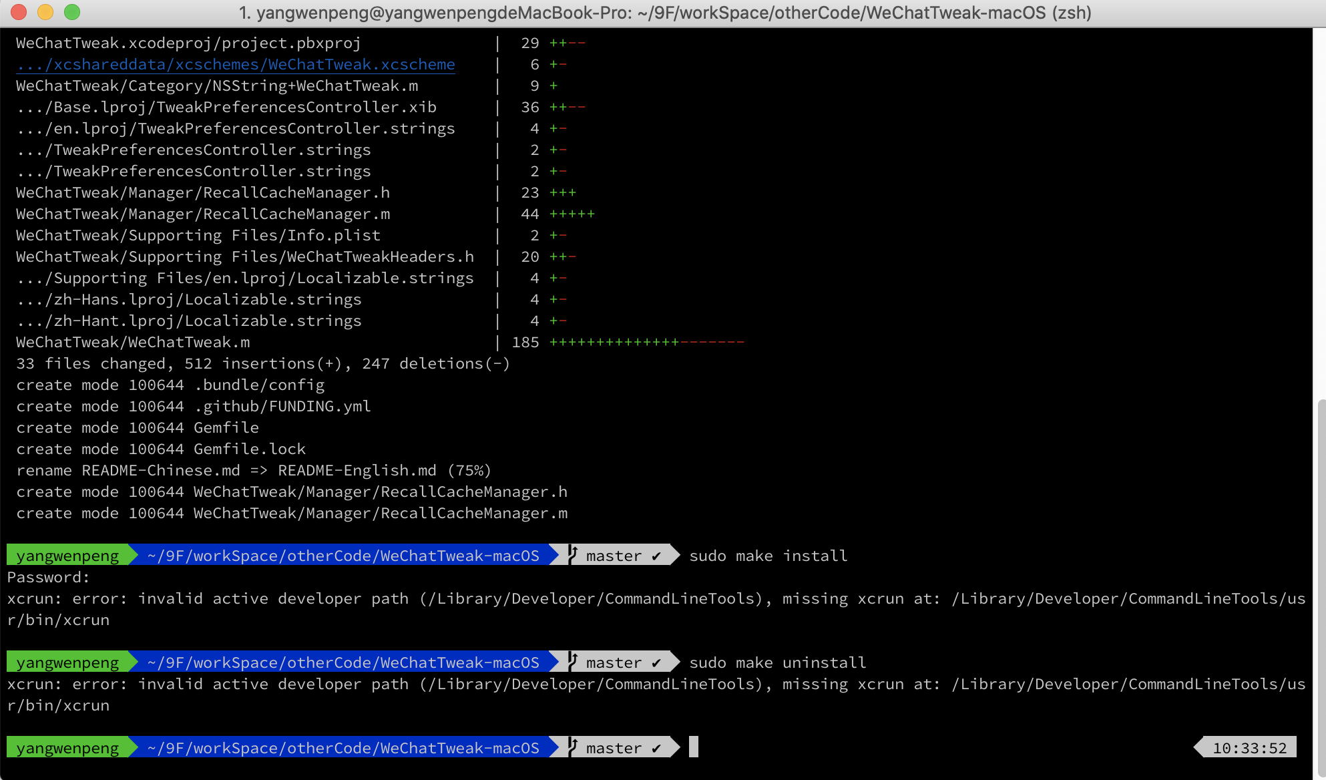Click the 33 files changed summary line
Image resolution: width=1326 pixels, height=780 pixels.
(262, 363)
